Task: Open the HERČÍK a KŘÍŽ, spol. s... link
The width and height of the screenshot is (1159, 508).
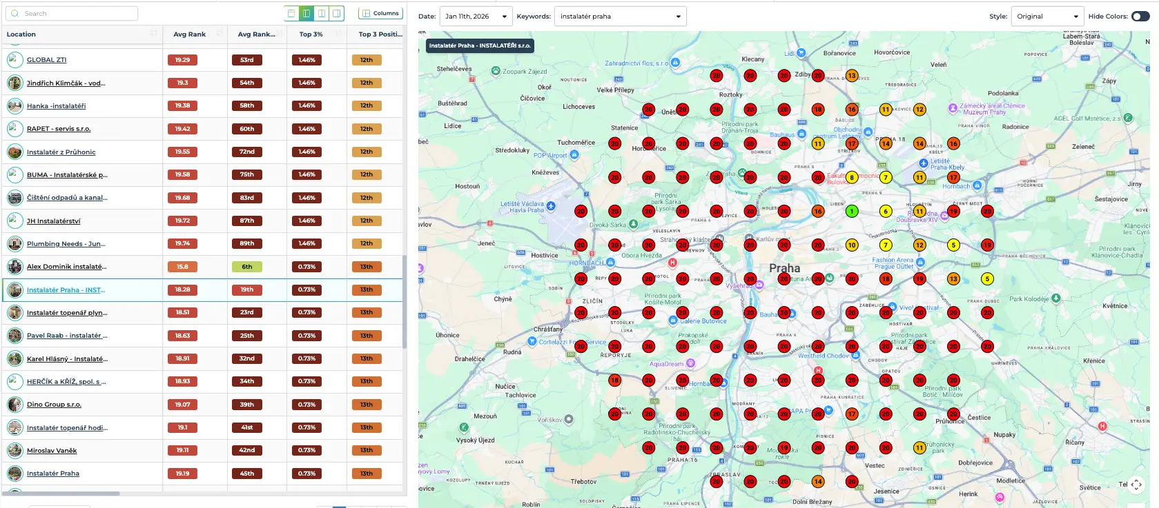Action: (66, 382)
